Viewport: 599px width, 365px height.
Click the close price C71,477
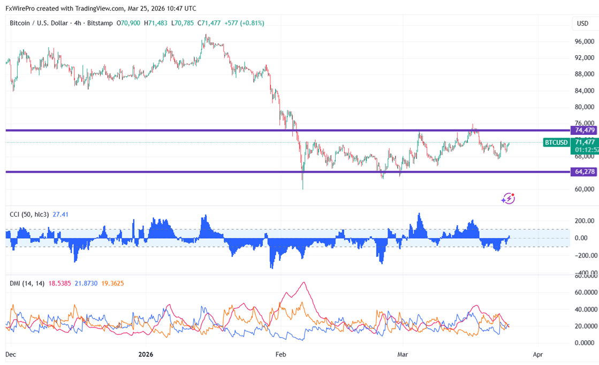[x=209, y=23]
